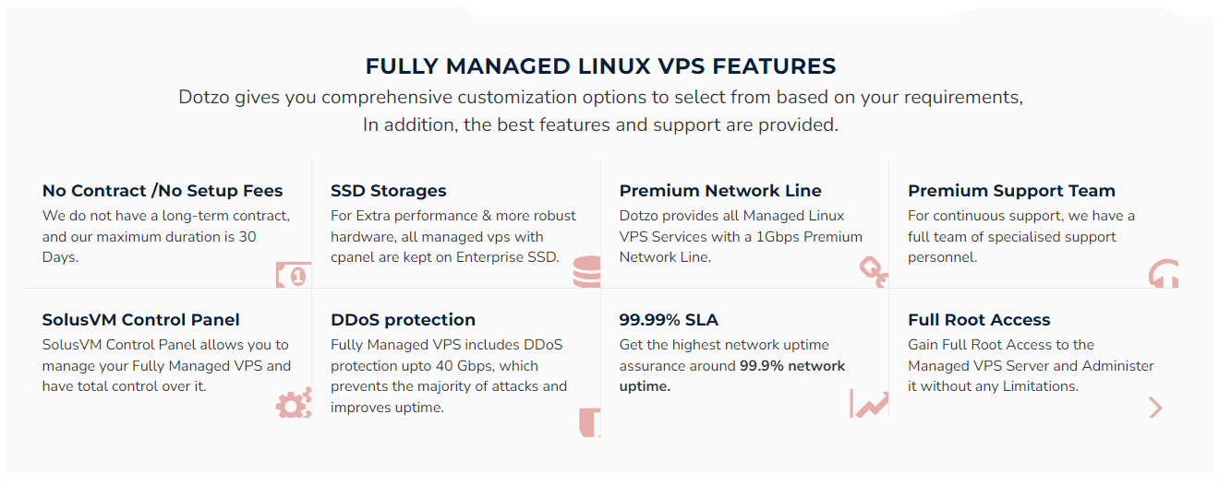The width and height of the screenshot is (1219, 485).
Task: Click the money bill icon under No Contract
Action: pyautogui.click(x=293, y=274)
